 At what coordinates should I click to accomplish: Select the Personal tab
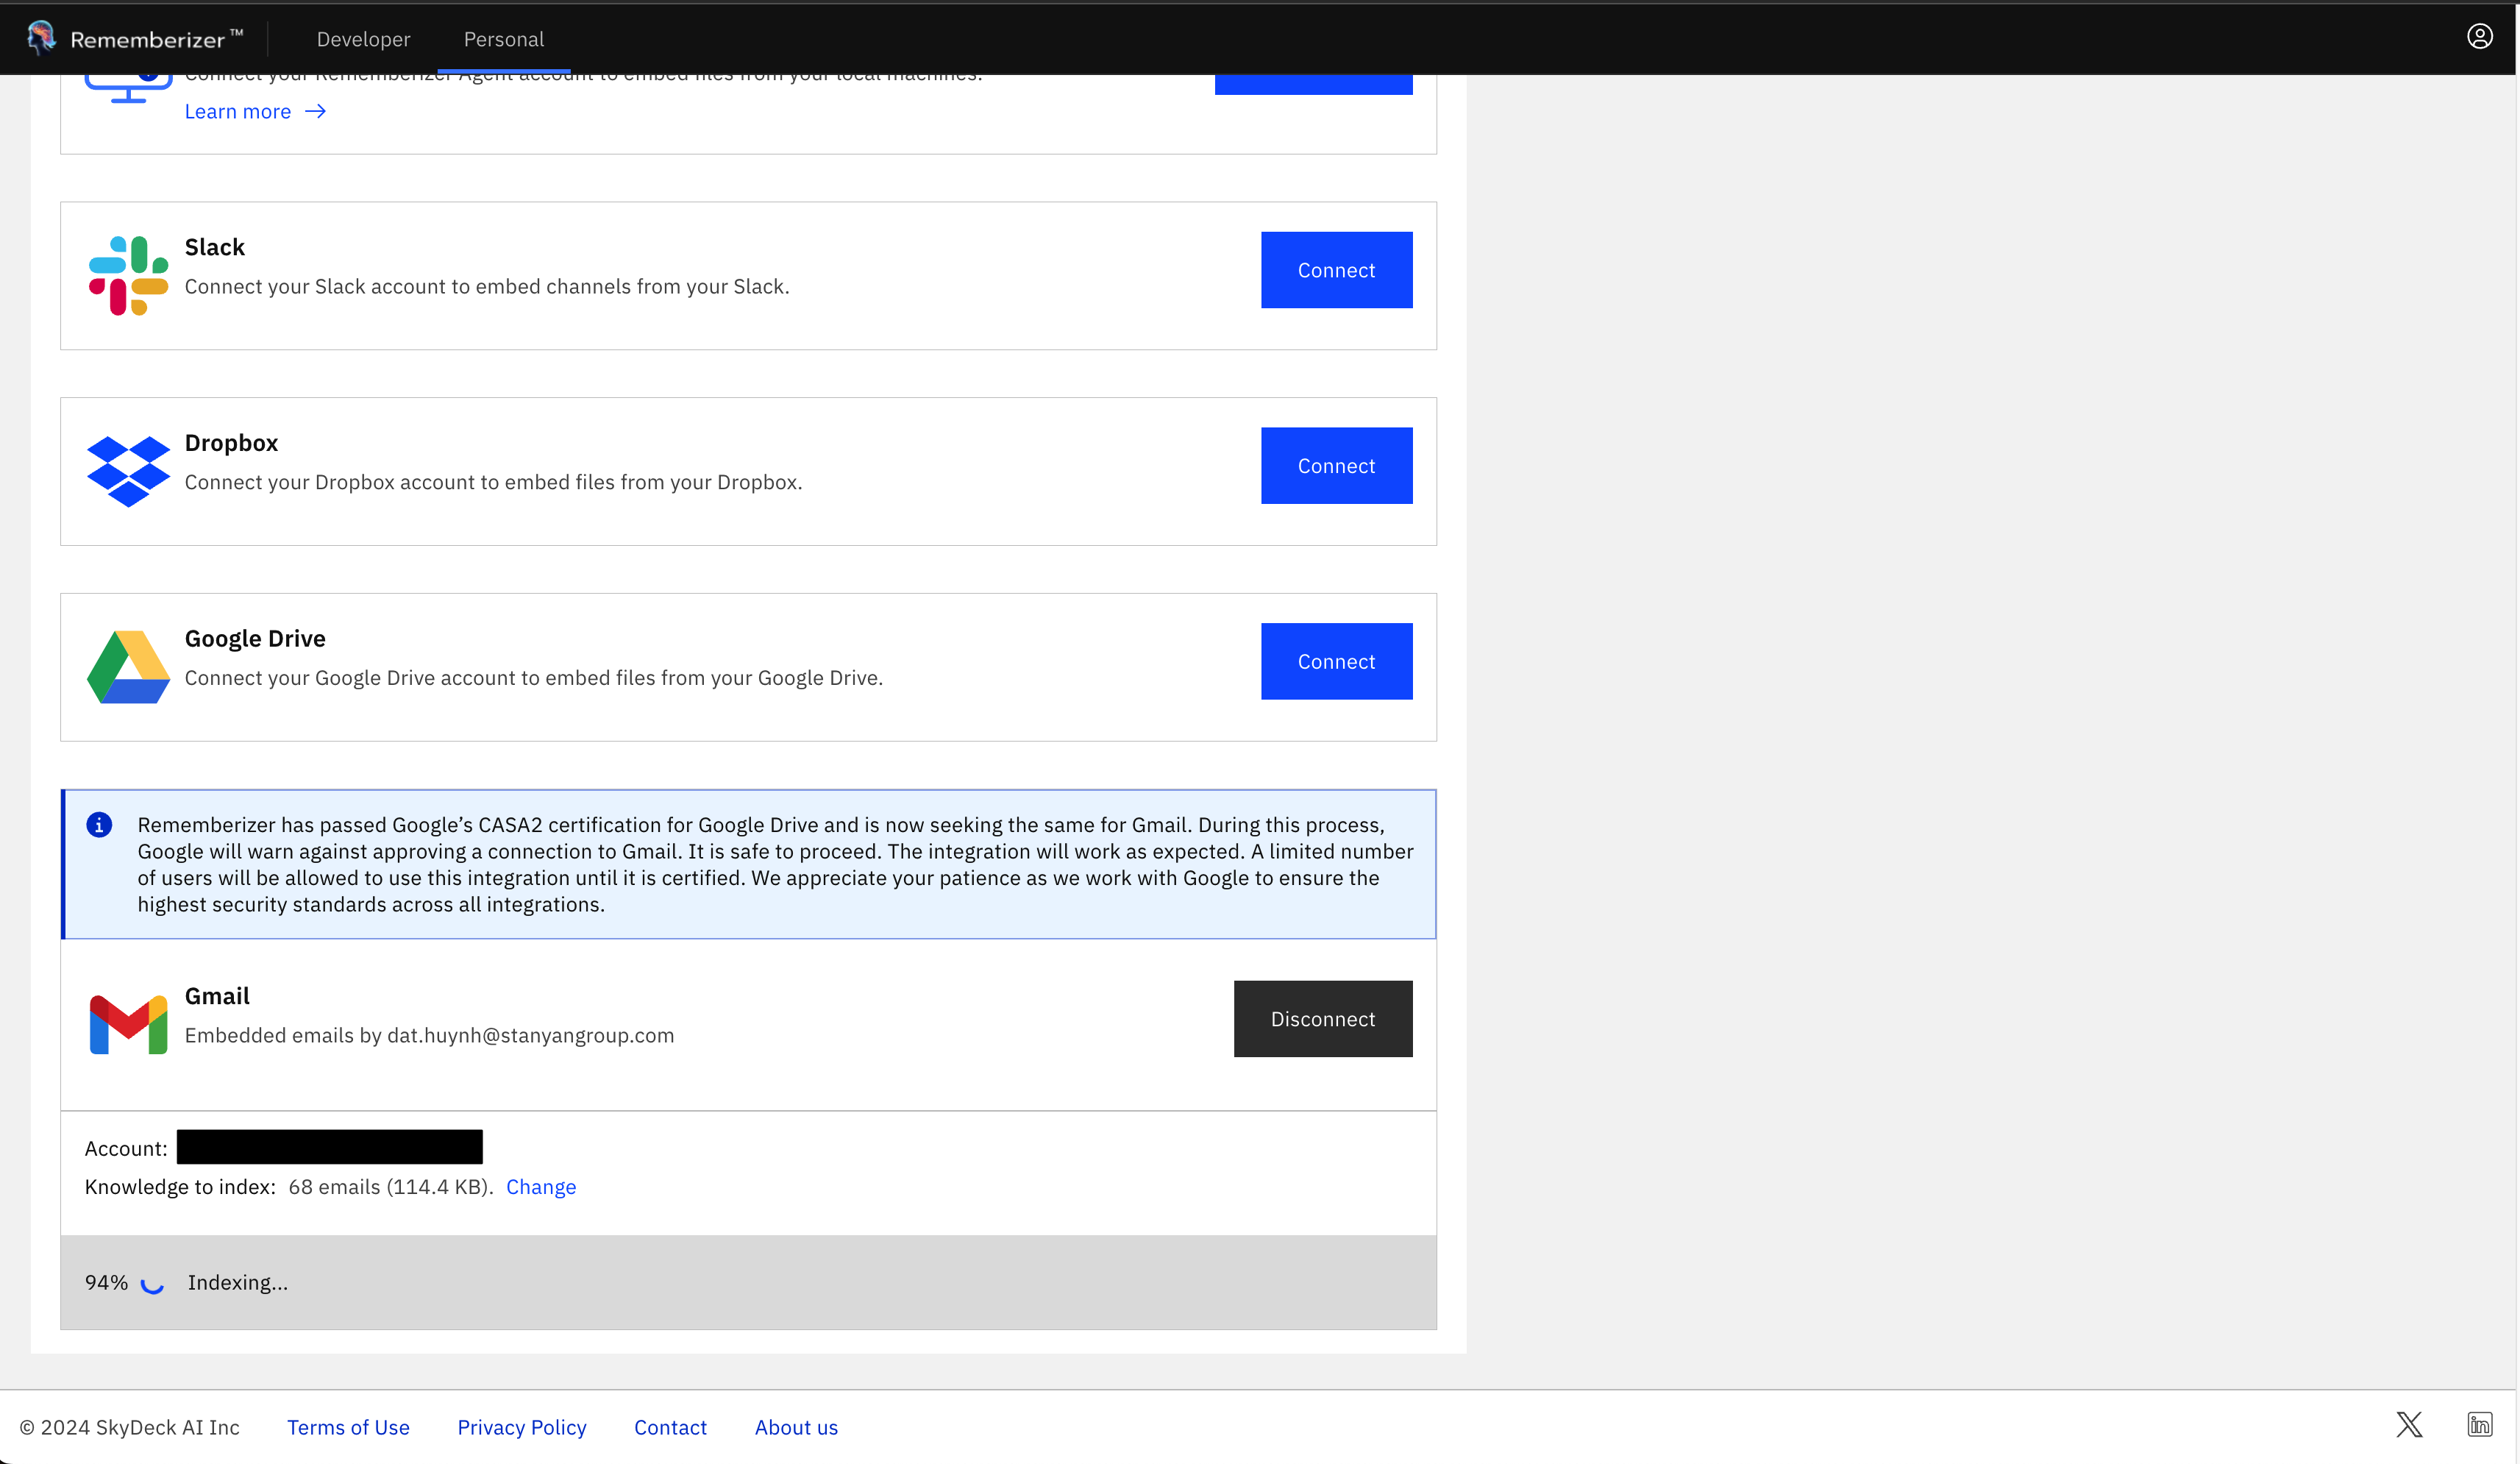(503, 39)
